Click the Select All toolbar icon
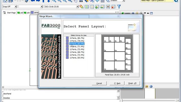This screenshot has height=102, width=181. pyautogui.click(x=108, y=7)
